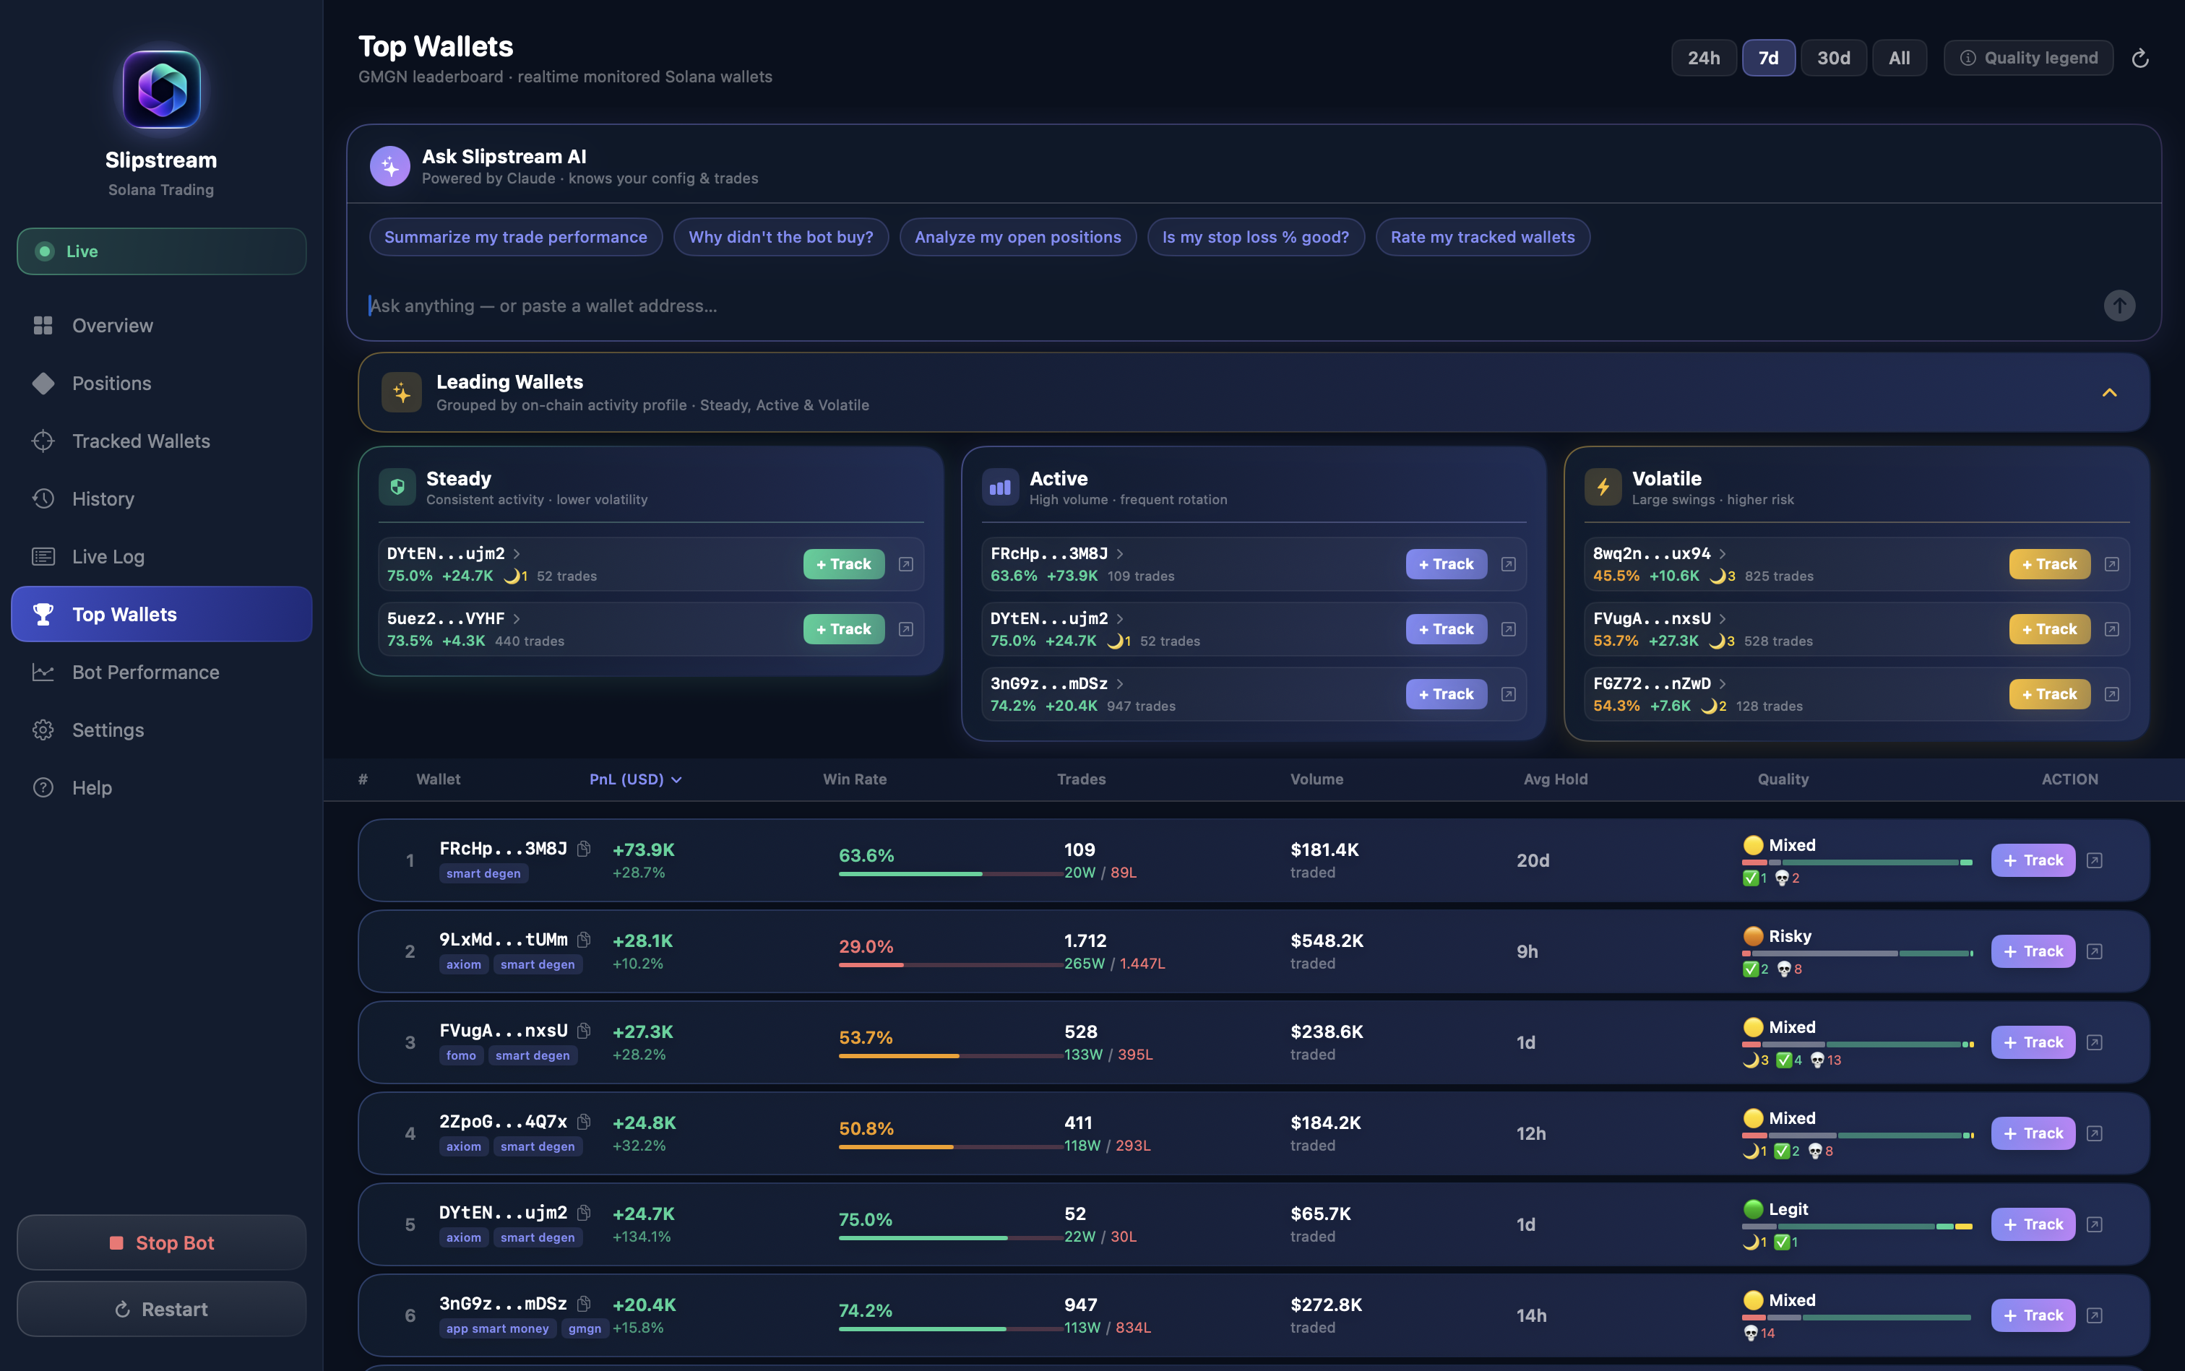This screenshot has height=1371, width=2185.
Task: Track the 5uez2...VYHF Steady wallet
Action: click(843, 629)
